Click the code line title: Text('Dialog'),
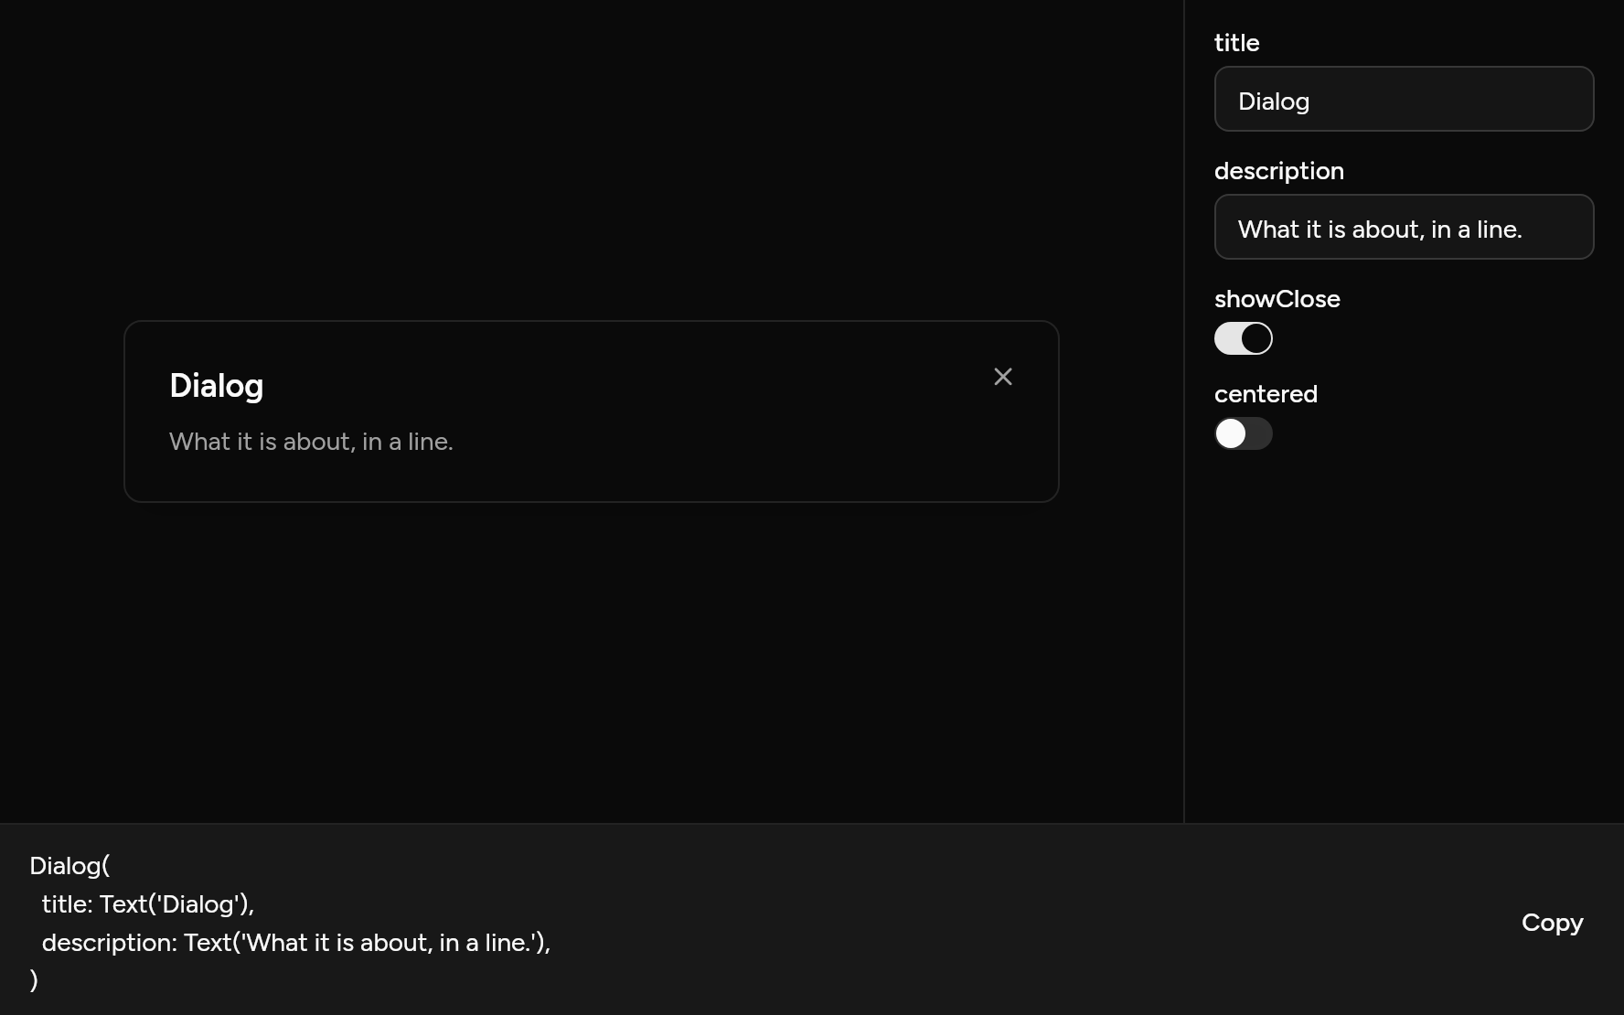1624x1015 pixels. coord(148,904)
